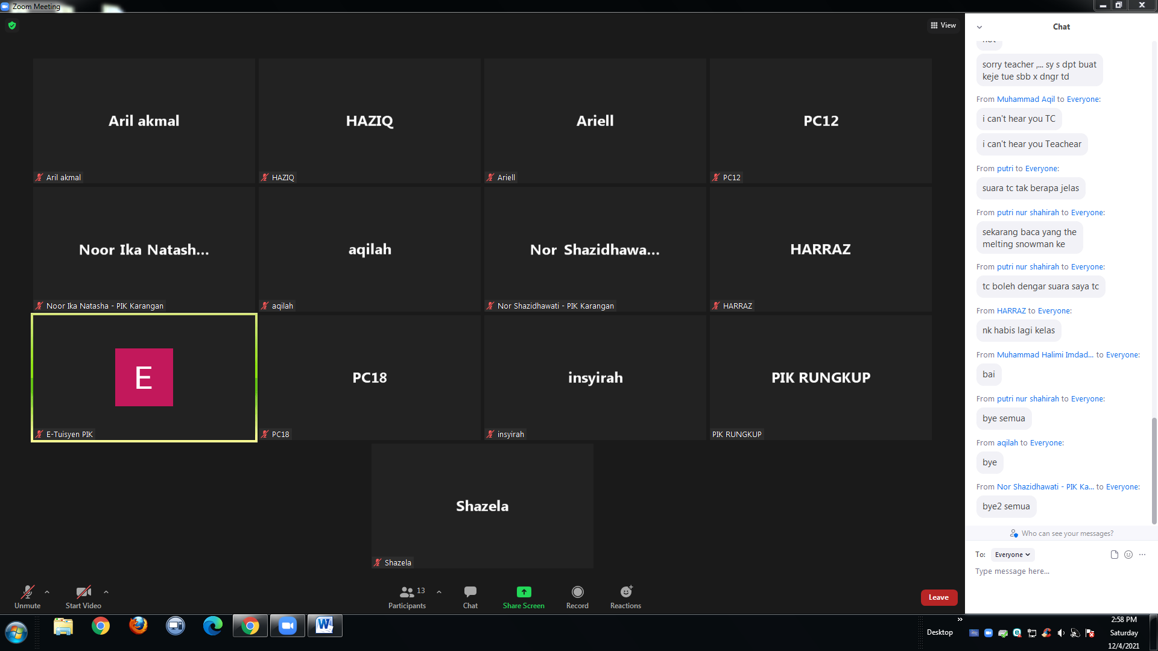Expand video options arrow beside Start Video
The image size is (1158, 651).
106,592
